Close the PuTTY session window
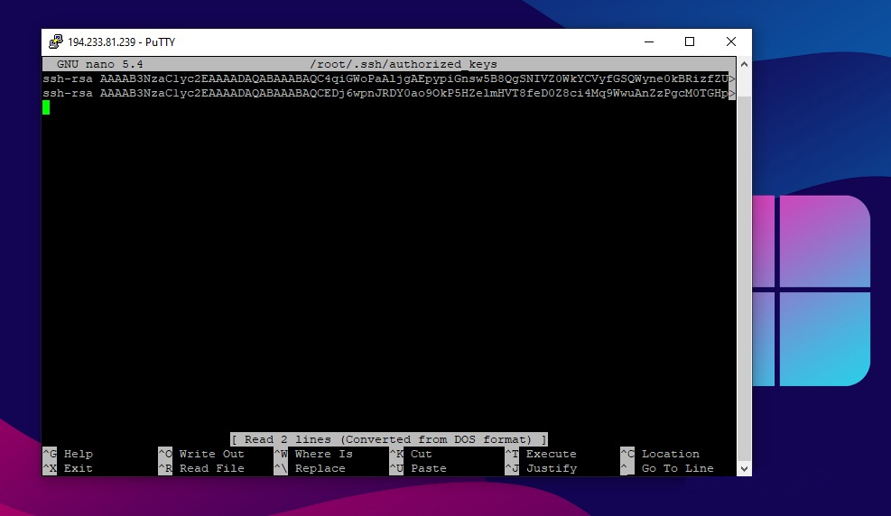 pos(731,42)
